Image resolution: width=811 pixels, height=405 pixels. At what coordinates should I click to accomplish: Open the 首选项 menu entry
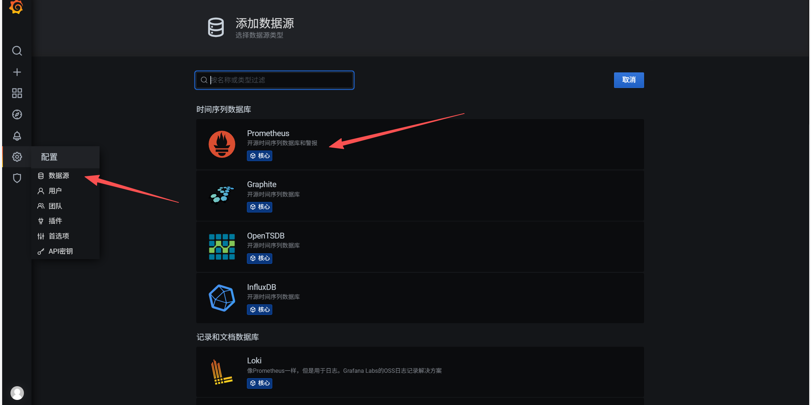pos(59,236)
